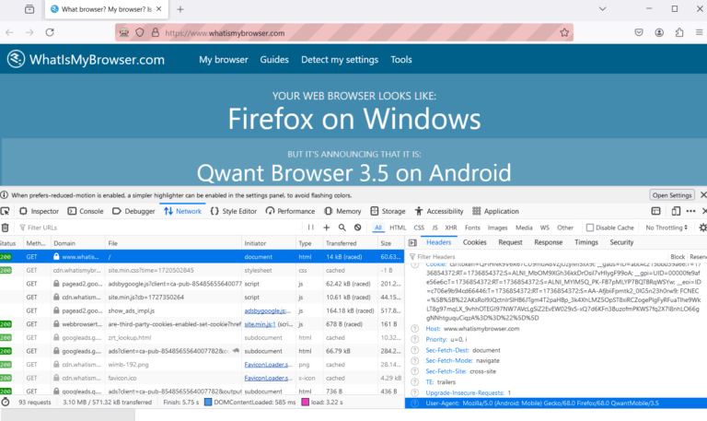Toggle the Images request filter
Image resolution: width=707 pixels, height=421 pixels.
pos(497,228)
